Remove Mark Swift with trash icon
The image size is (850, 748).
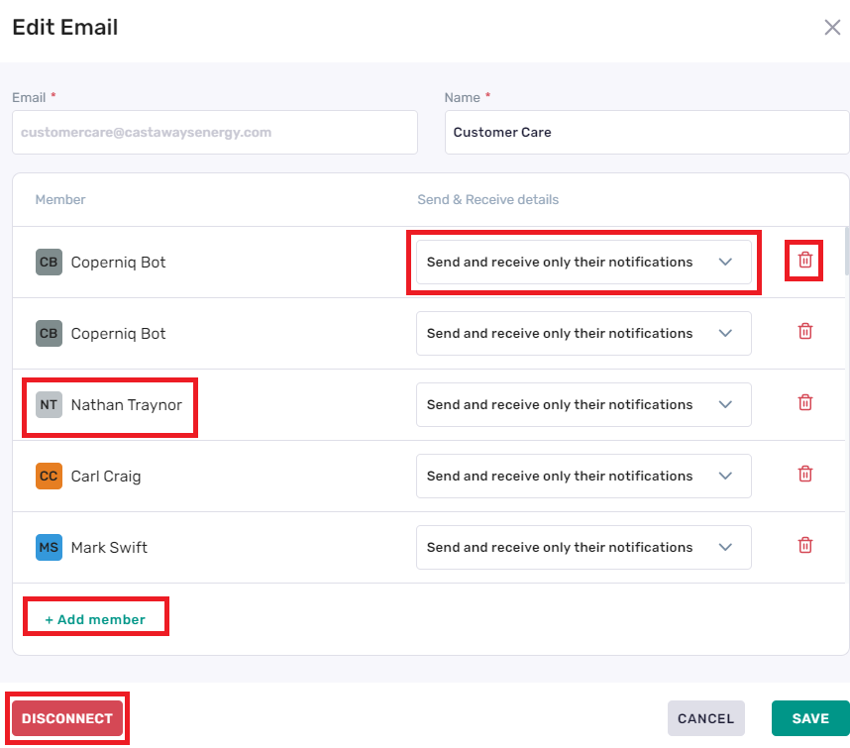[805, 545]
